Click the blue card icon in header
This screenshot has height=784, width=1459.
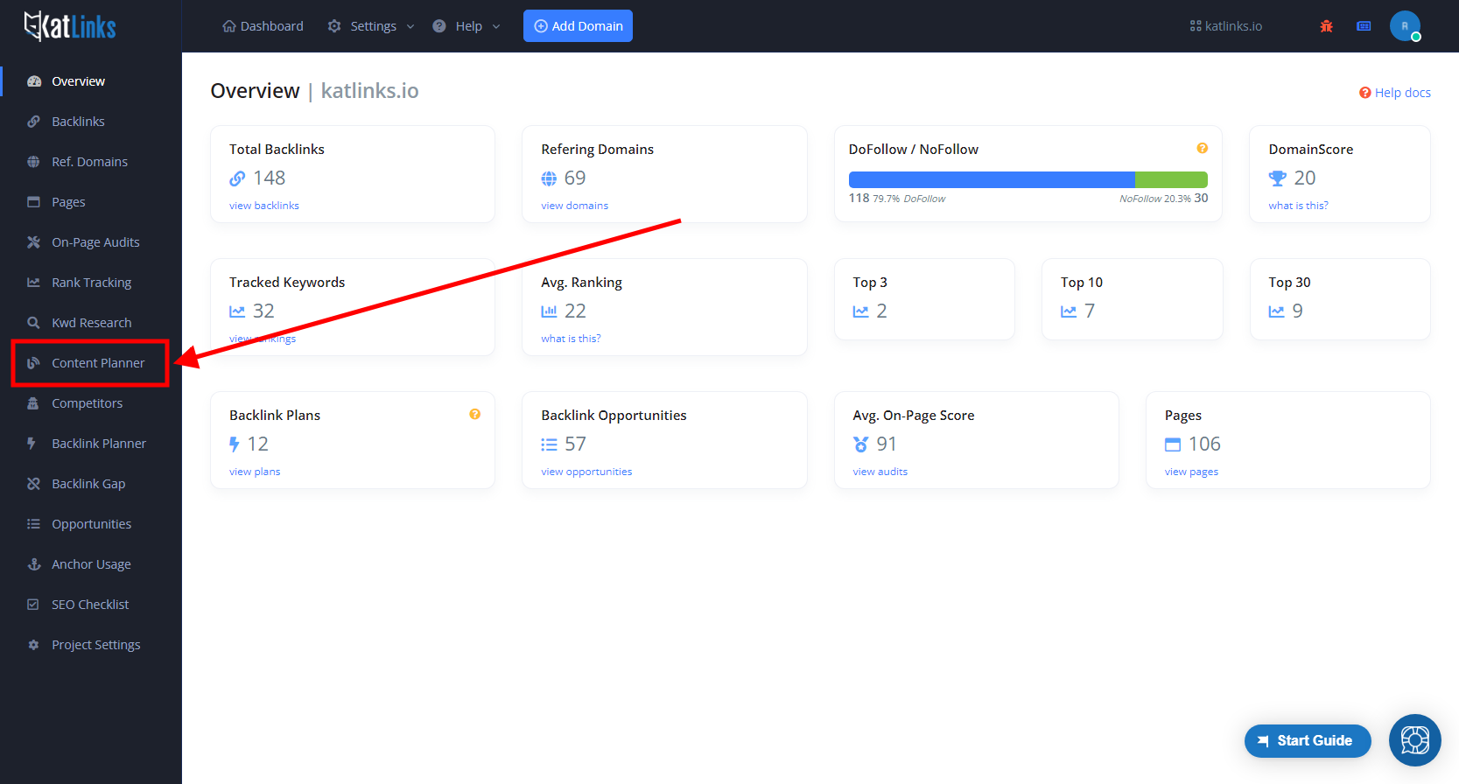(x=1364, y=26)
